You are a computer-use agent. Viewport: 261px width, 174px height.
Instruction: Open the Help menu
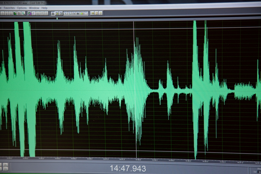[44, 8]
